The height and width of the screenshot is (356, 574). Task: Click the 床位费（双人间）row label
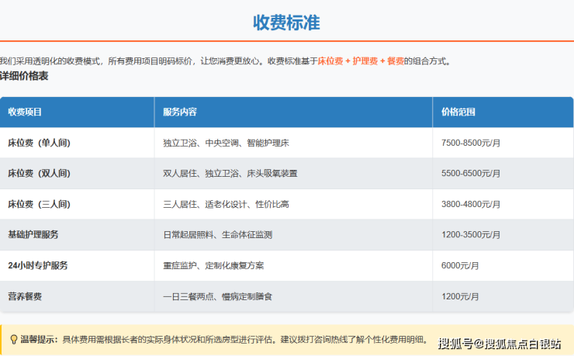click(x=39, y=174)
